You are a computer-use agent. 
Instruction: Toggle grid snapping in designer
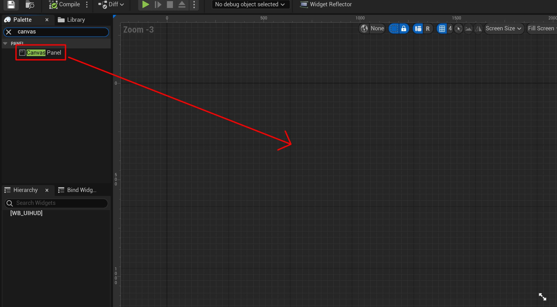pyautogui.click(x=442, y=28)
